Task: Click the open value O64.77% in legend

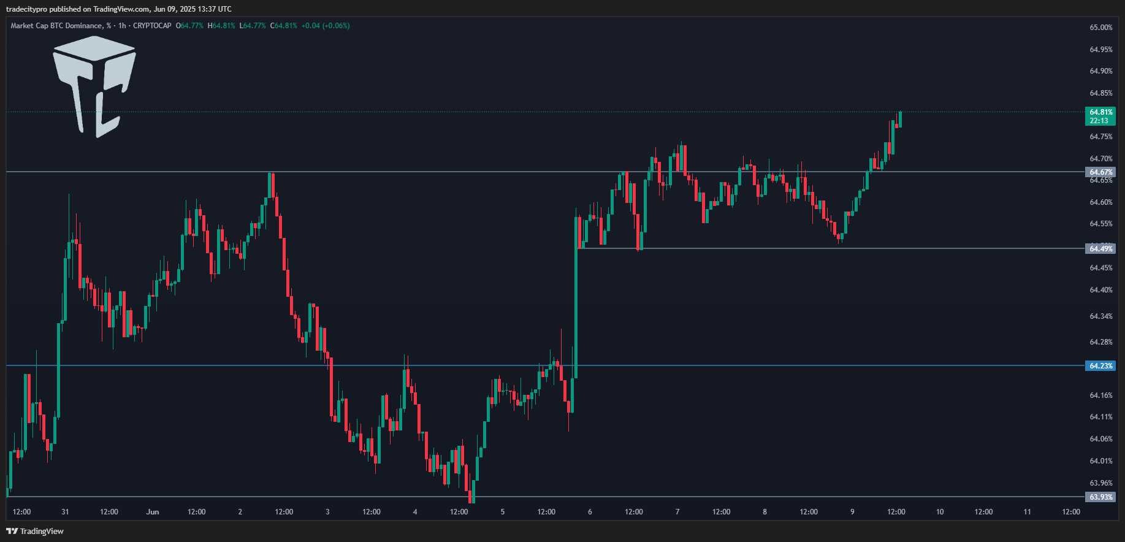Action: tap(189, 26)
